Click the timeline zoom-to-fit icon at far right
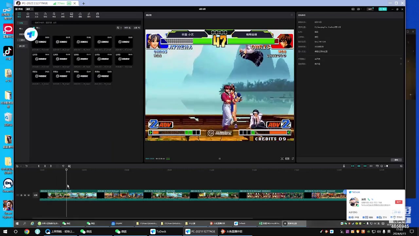 point(401,166)
